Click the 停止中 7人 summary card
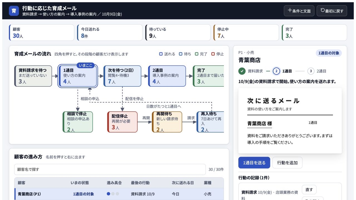 coord(246,32)
